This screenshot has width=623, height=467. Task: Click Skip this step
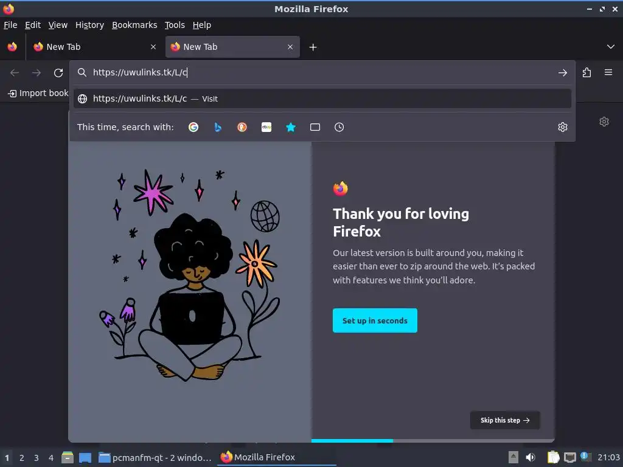click(x=505, y=420)
